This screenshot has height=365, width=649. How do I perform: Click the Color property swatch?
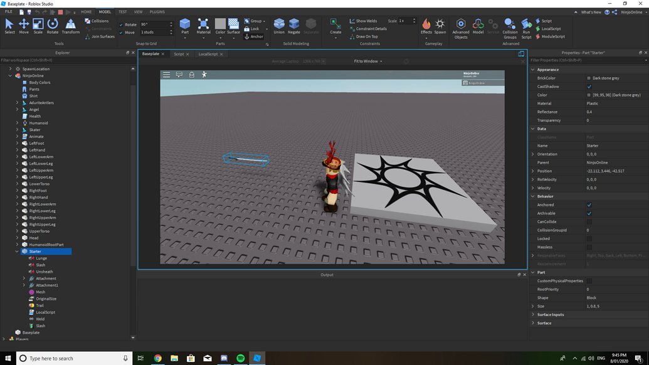589,95
